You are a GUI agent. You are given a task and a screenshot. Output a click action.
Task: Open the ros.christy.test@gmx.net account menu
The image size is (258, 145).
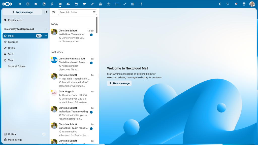45,29
